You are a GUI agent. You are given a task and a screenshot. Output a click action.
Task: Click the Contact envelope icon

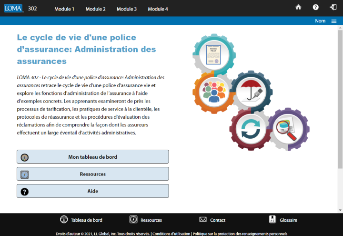203,219
